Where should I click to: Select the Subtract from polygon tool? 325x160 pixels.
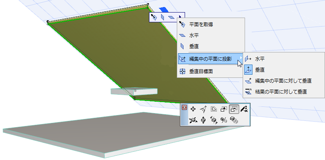click(234, 109)
